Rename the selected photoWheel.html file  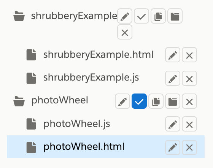pyautogui.click(x=173, y=147)
